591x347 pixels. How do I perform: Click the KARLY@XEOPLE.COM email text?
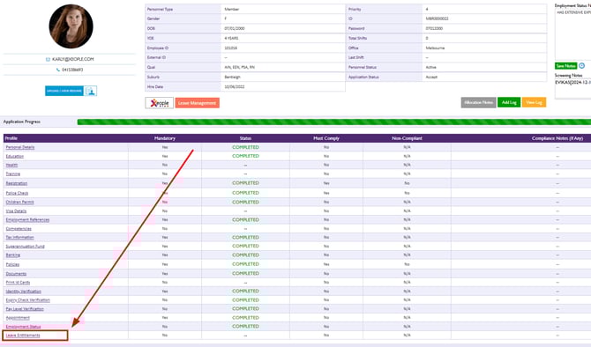click(x=72, y=60)
